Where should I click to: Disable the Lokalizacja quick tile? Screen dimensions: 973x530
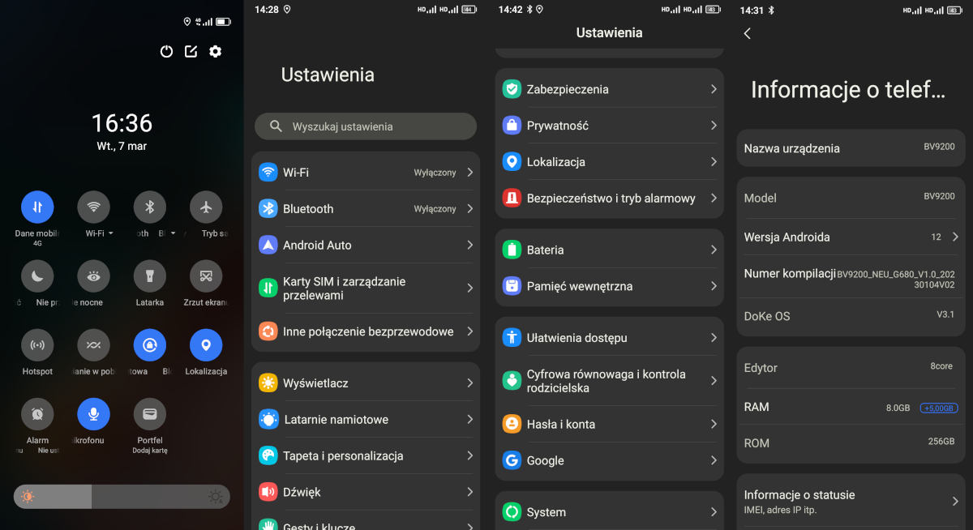(x=206, y=345)
